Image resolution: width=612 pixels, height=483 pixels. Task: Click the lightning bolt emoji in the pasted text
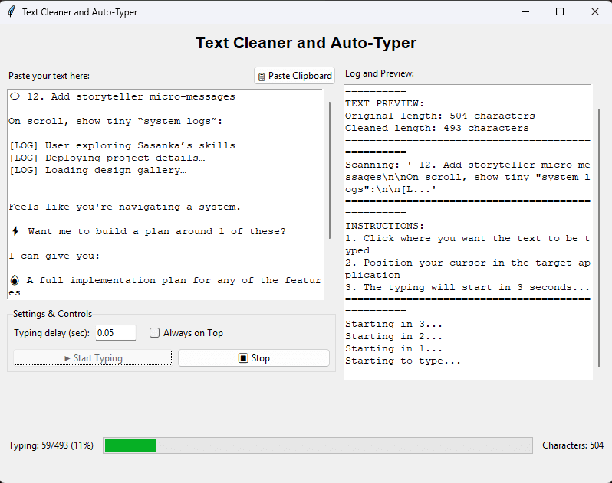15,231
